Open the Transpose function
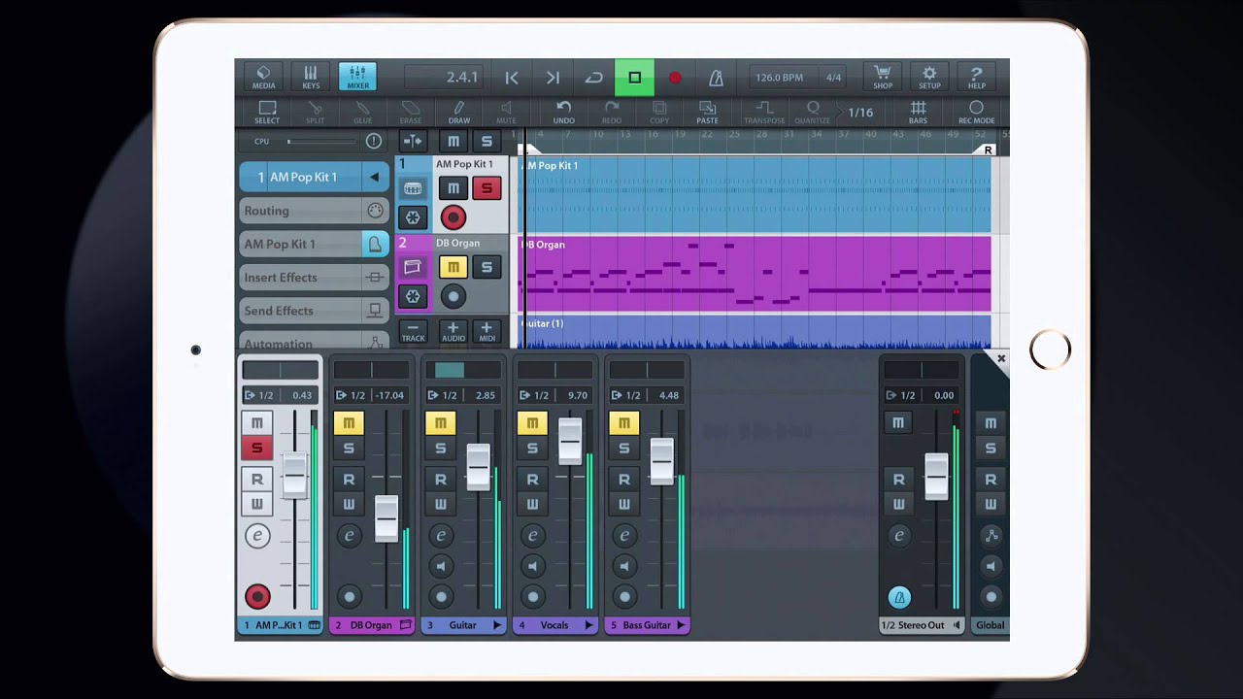1243x699 pixels. (764, 113)
